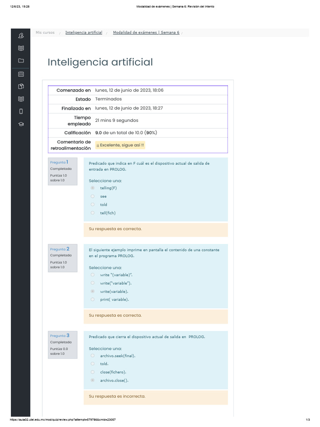Open the book icon above the folder icon
Viewport: 320px width, 427px height.
[21, 48]
